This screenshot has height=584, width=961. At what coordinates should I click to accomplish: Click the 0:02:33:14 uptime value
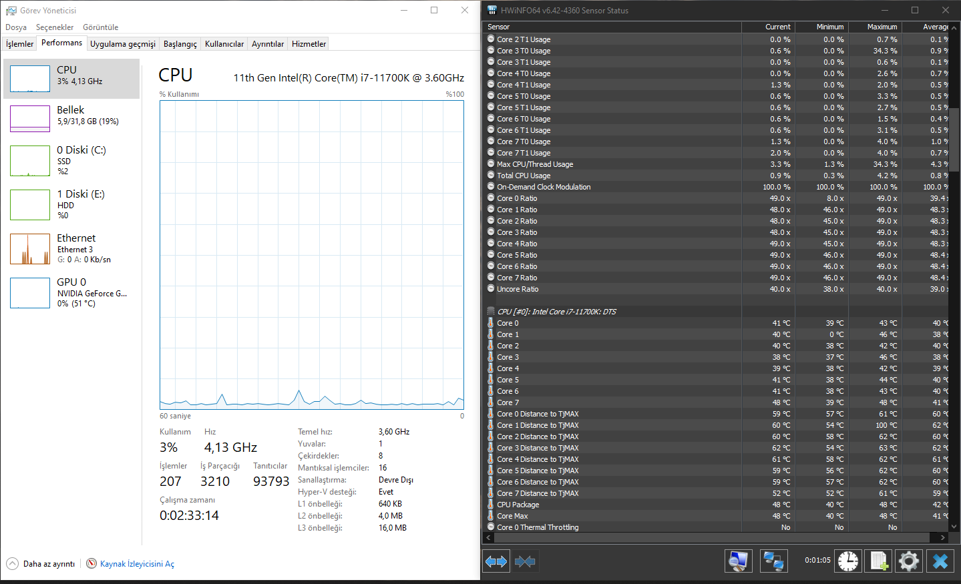pyautogui.click(x=189, y=515)
